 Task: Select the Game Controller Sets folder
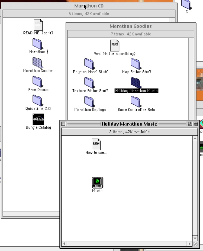coord(135,102)
